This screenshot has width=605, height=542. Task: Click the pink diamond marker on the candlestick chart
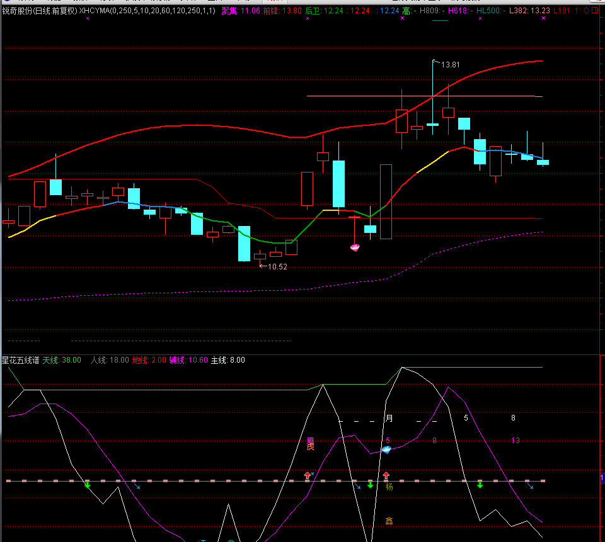355,247
